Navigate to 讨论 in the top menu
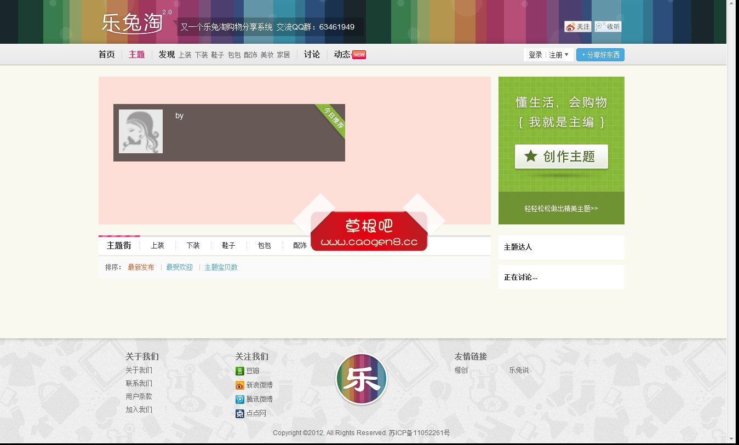The height and width of the screenshot is (445, 739). (312, 54)
